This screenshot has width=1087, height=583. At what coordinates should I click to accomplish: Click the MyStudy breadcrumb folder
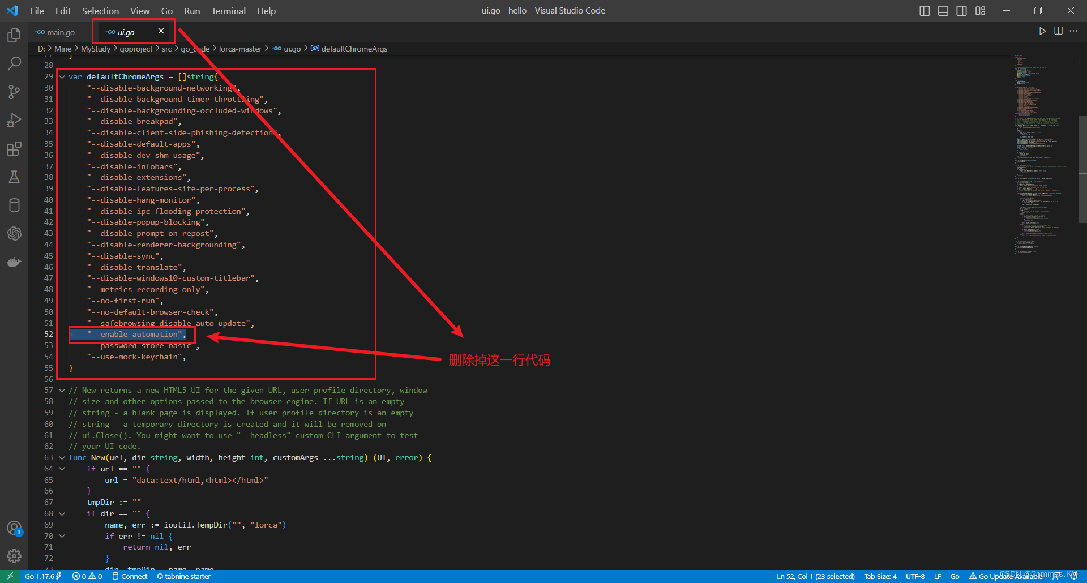96,49
